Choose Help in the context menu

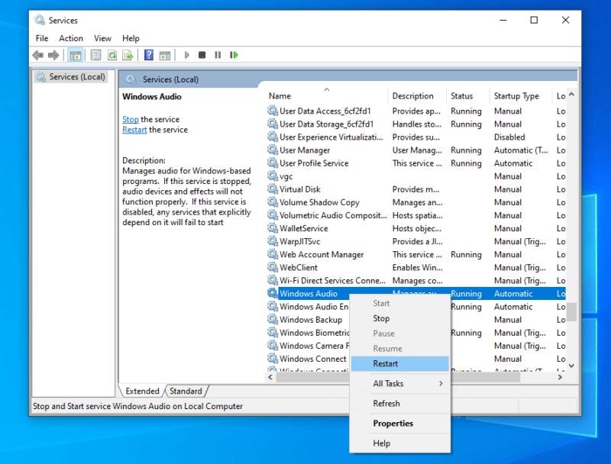tap(399, 443)
